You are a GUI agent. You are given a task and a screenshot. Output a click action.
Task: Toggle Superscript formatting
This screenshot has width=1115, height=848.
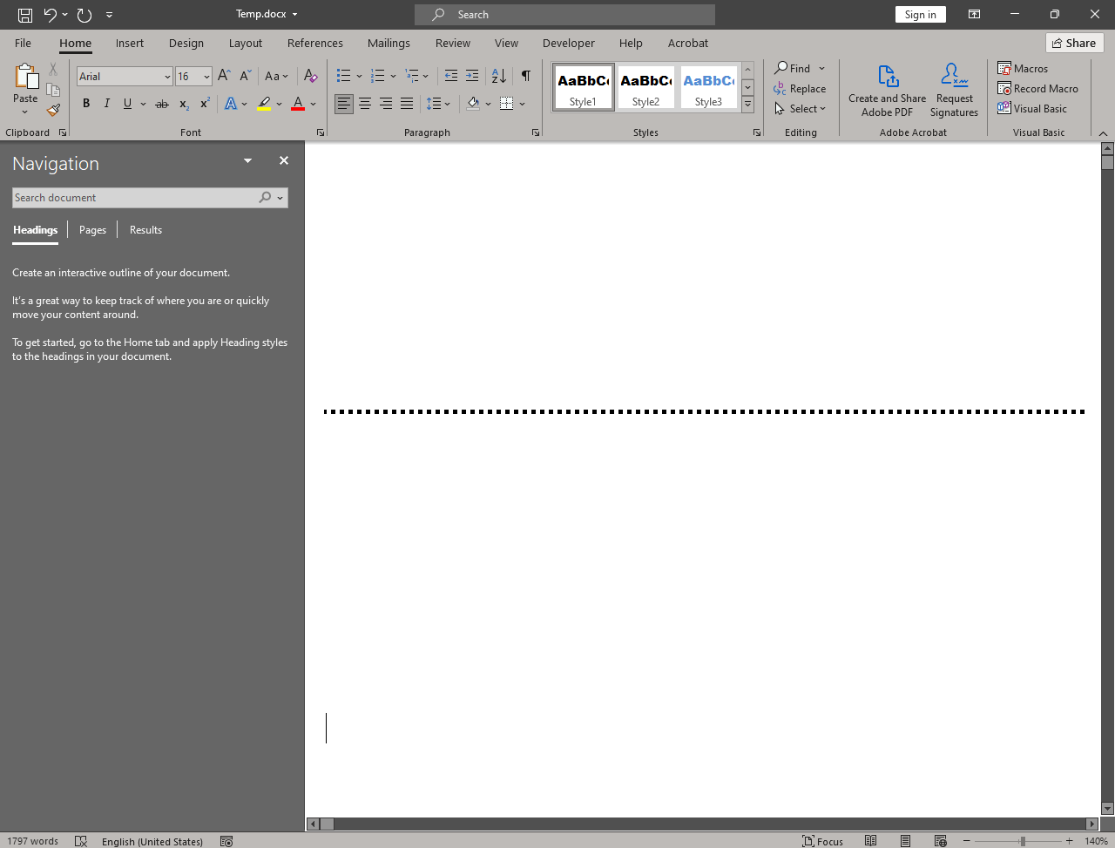(x=205, y=104)
